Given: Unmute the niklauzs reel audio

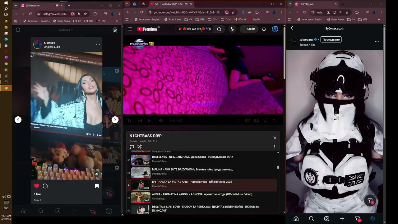Looking at the screenshot, I should pos(97,174).
